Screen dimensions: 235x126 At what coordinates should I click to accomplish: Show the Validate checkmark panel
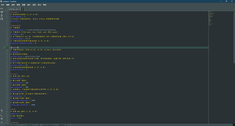click(x=2, y=122)
